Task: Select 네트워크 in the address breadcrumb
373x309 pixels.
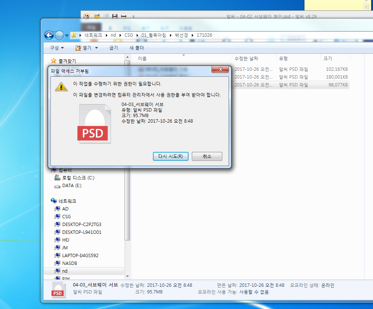Action: tap(93, 35)
